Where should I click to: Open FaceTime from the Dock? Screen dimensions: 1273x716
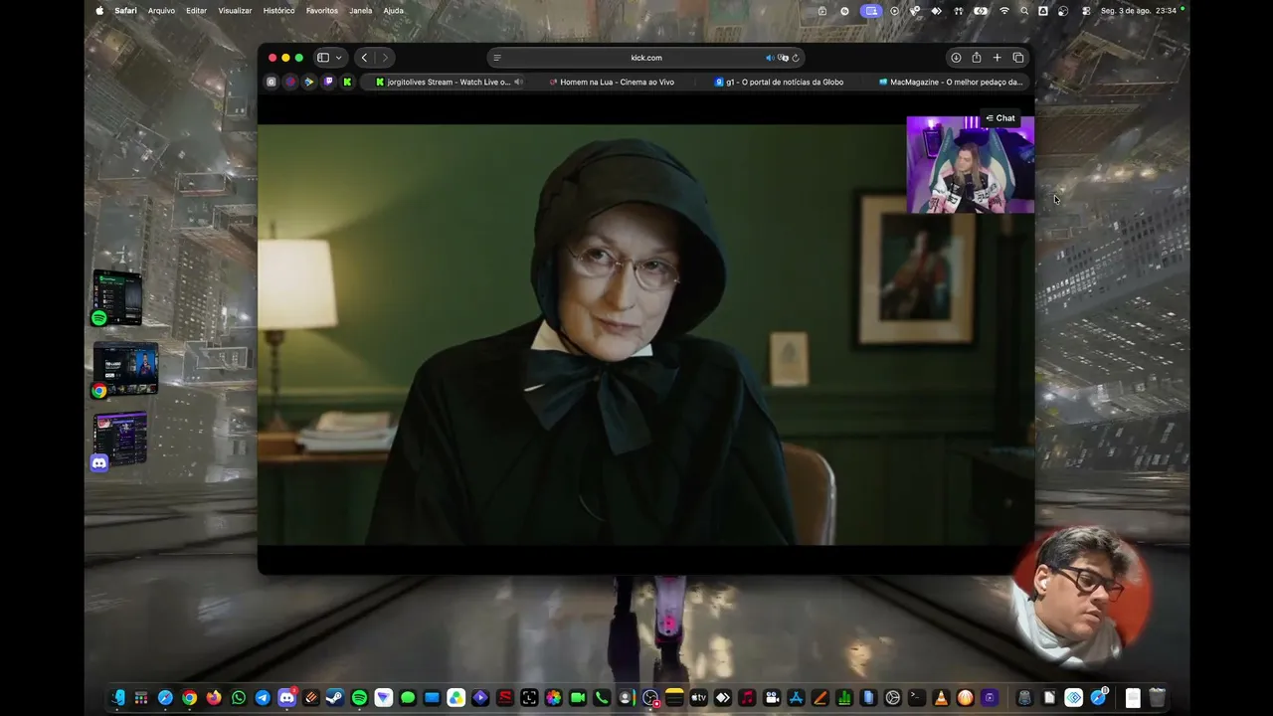pyautogui.click(x=577, y=698)
